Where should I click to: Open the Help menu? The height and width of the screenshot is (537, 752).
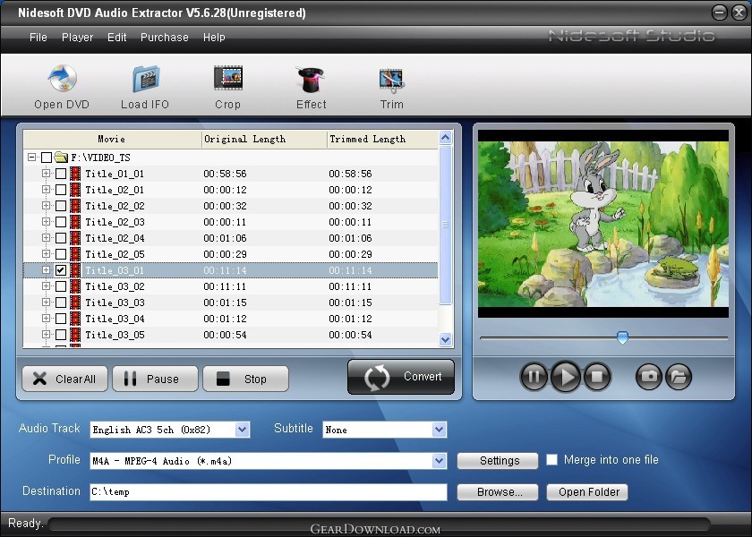(214, 38)
